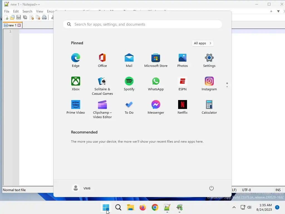Click the Start menu search field

coord(142,25)
